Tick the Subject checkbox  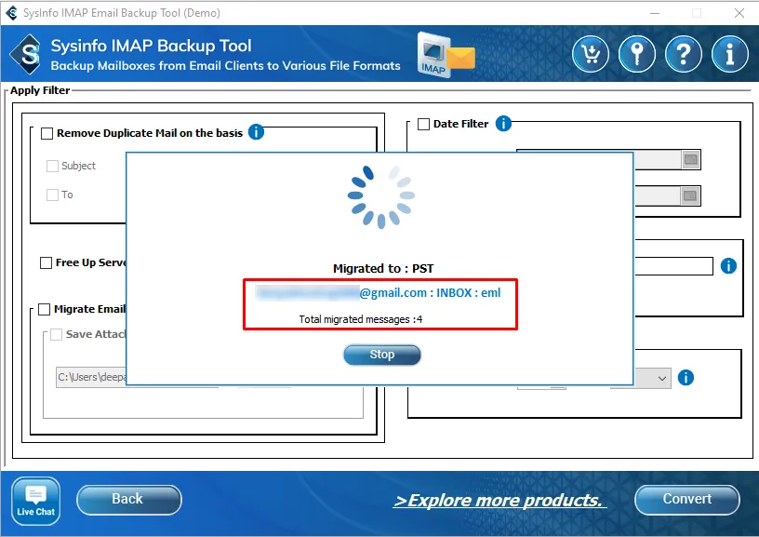point(52,166)
